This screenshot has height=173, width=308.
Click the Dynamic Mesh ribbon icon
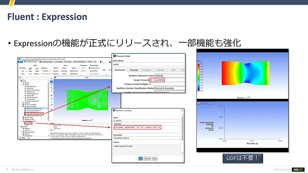[90, 68]
